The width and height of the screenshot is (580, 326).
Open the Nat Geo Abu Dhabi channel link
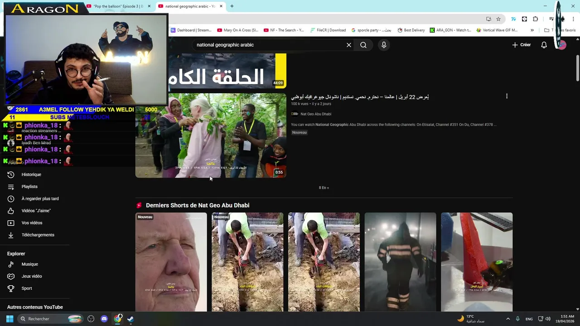click(315, 114)
